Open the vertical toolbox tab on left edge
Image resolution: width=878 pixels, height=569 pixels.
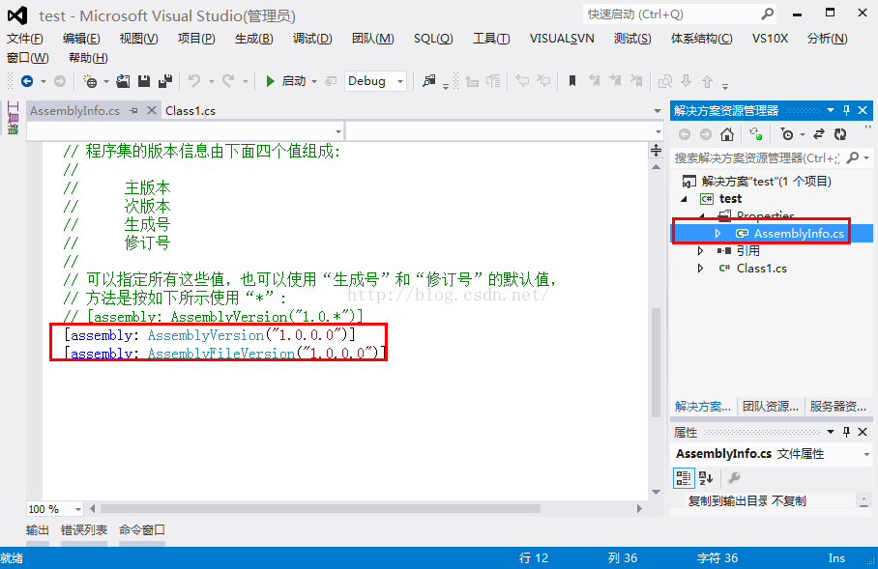[13, 118]
